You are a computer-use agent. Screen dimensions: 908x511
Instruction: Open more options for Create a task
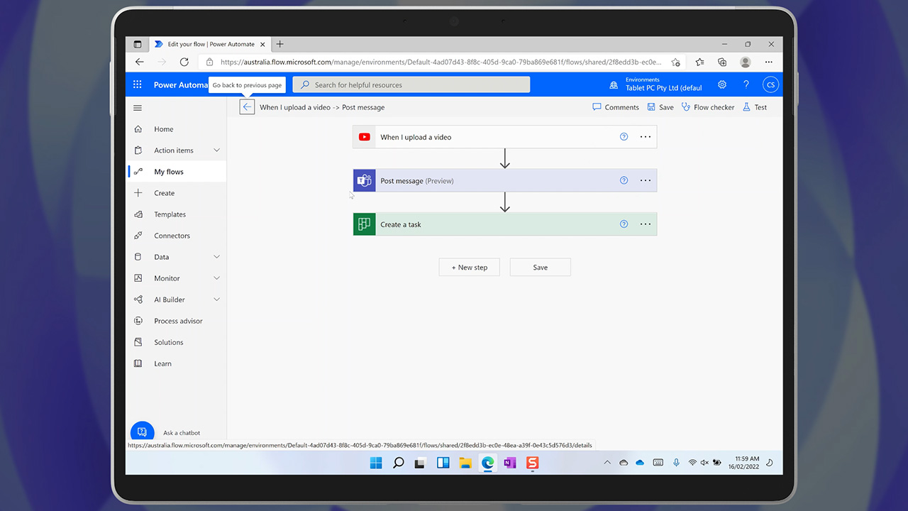[x=646, y=224]
